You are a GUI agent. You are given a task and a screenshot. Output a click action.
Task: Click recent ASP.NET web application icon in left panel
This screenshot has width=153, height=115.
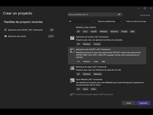[x=5, y=30]
